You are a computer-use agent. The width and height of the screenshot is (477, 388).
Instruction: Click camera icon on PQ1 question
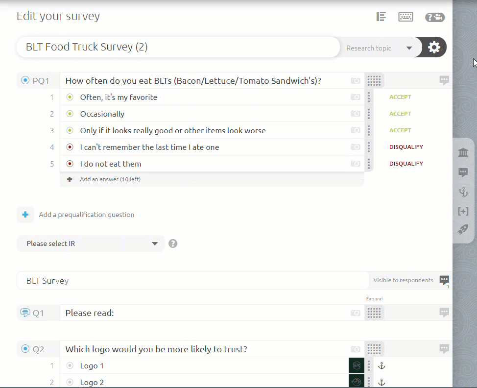click(356, 81)
